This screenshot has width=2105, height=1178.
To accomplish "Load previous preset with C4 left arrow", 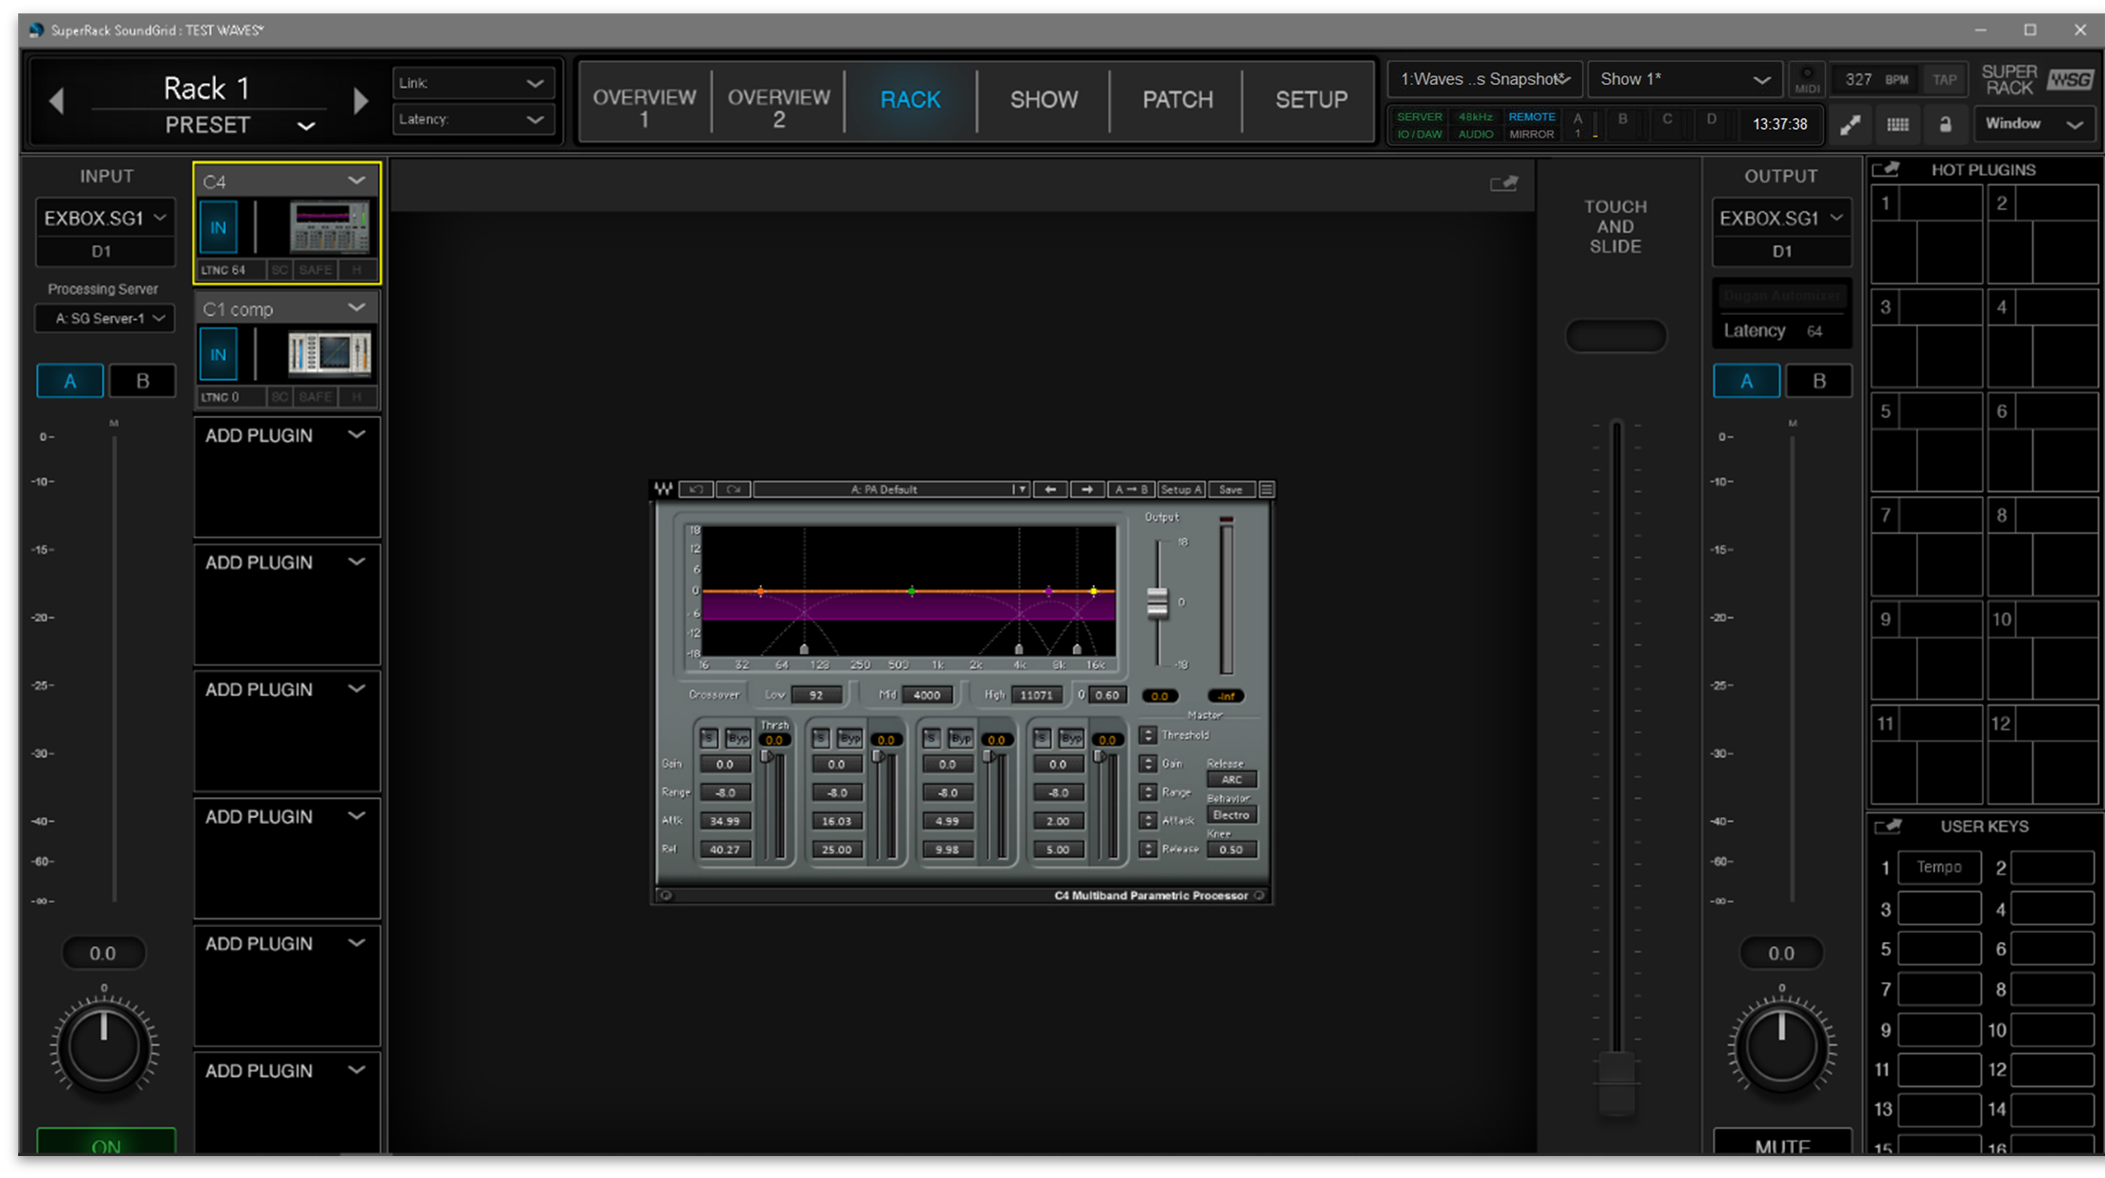I will click(1050, 490).
